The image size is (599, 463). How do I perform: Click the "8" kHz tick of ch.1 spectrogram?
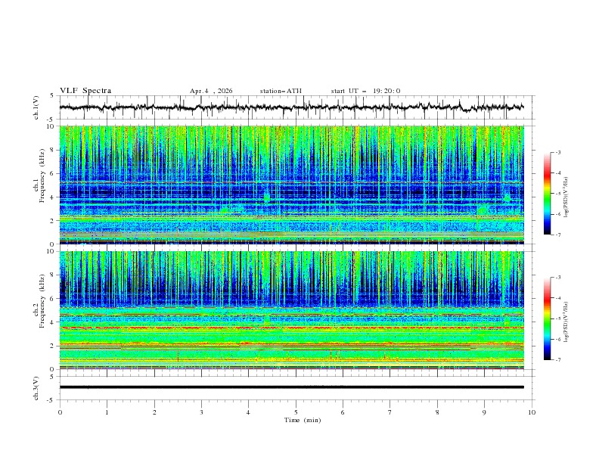click(x=53, y=150)
